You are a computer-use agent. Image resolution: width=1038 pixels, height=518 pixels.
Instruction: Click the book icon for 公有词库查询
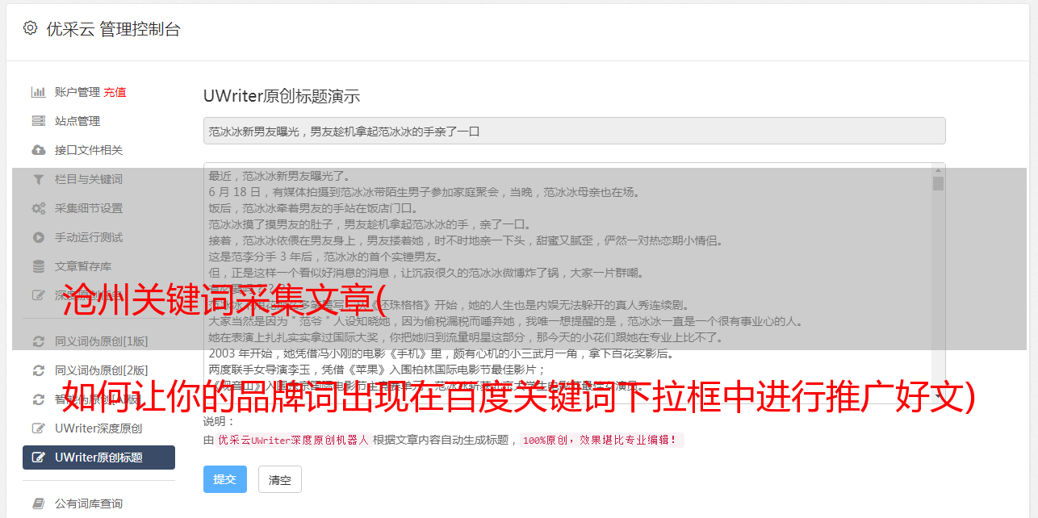click(x=38, y=503)
